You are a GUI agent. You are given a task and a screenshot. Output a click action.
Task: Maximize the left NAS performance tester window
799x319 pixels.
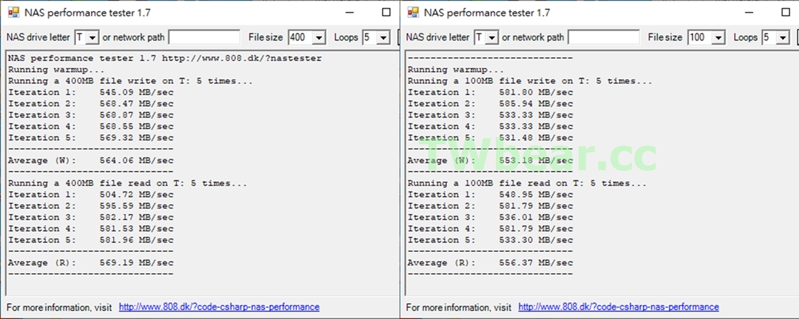click(x=386, y=12)
